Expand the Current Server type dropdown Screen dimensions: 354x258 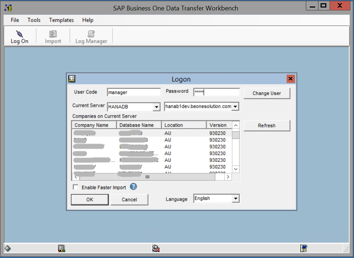(156, 107)
